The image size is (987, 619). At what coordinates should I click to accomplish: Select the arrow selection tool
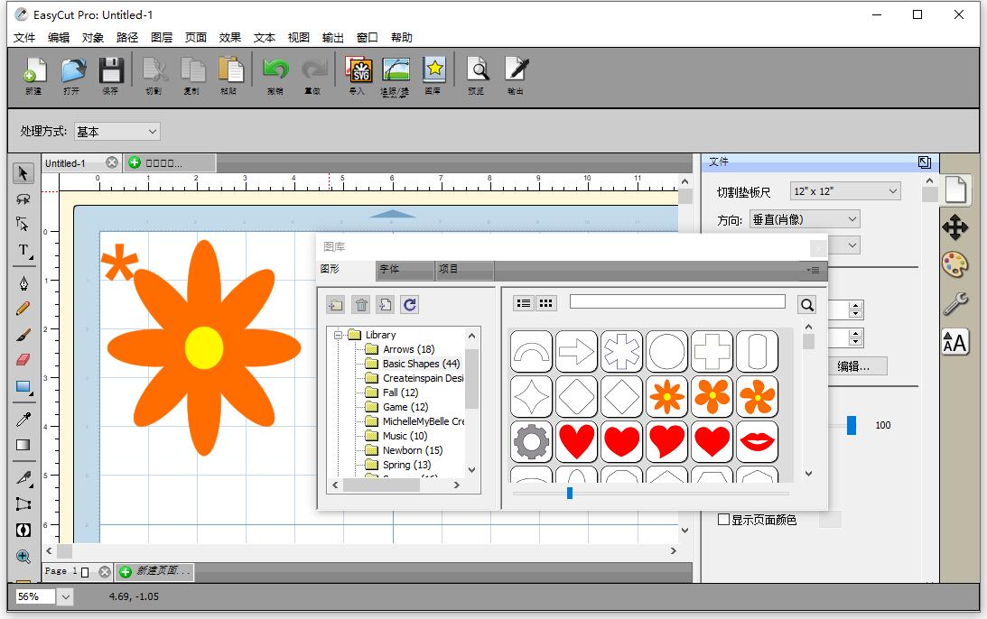coord(23,172)
